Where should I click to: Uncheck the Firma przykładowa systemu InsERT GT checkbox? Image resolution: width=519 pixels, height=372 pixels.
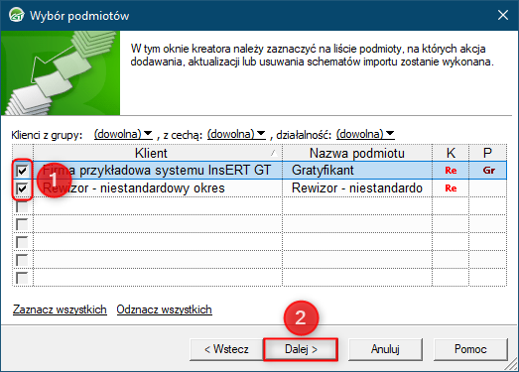pyautogui.click(x=22, y=171)
